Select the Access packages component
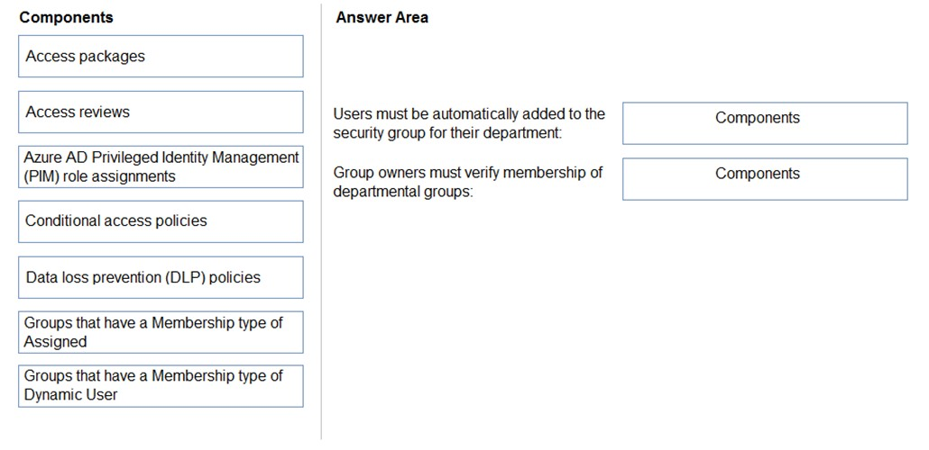 pyautogui.click(x=161, y=56)
